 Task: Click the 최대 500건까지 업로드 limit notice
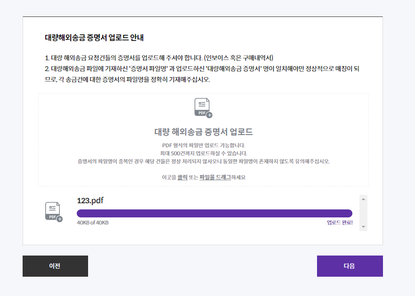[x=203, y=153]
